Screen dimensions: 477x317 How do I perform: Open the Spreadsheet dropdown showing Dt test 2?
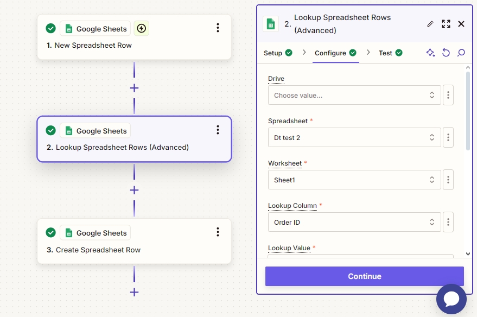[x=354, y=137]
